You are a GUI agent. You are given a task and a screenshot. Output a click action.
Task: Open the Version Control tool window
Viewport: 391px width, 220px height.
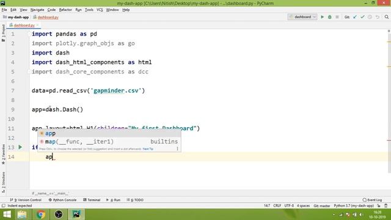click(26, 200)
